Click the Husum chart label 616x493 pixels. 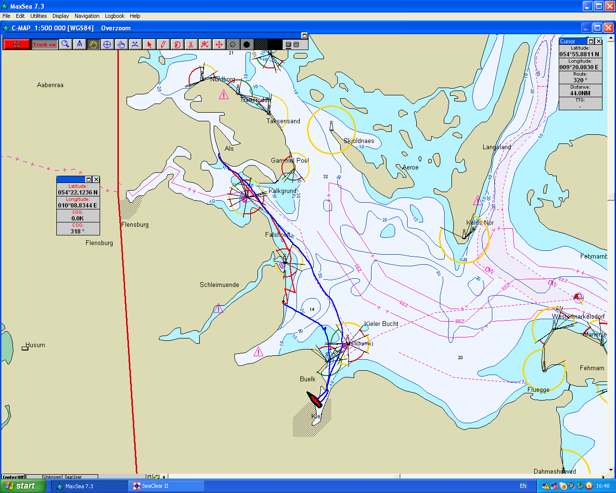point(35,345)
